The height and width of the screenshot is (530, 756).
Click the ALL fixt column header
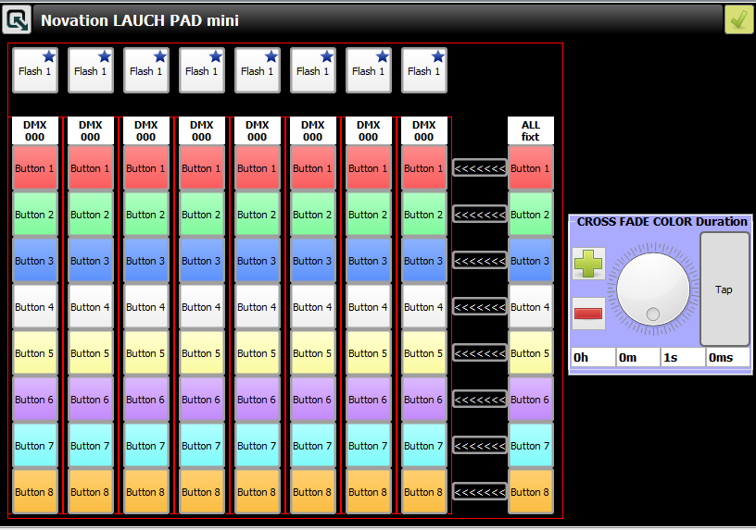click(531, 130)
